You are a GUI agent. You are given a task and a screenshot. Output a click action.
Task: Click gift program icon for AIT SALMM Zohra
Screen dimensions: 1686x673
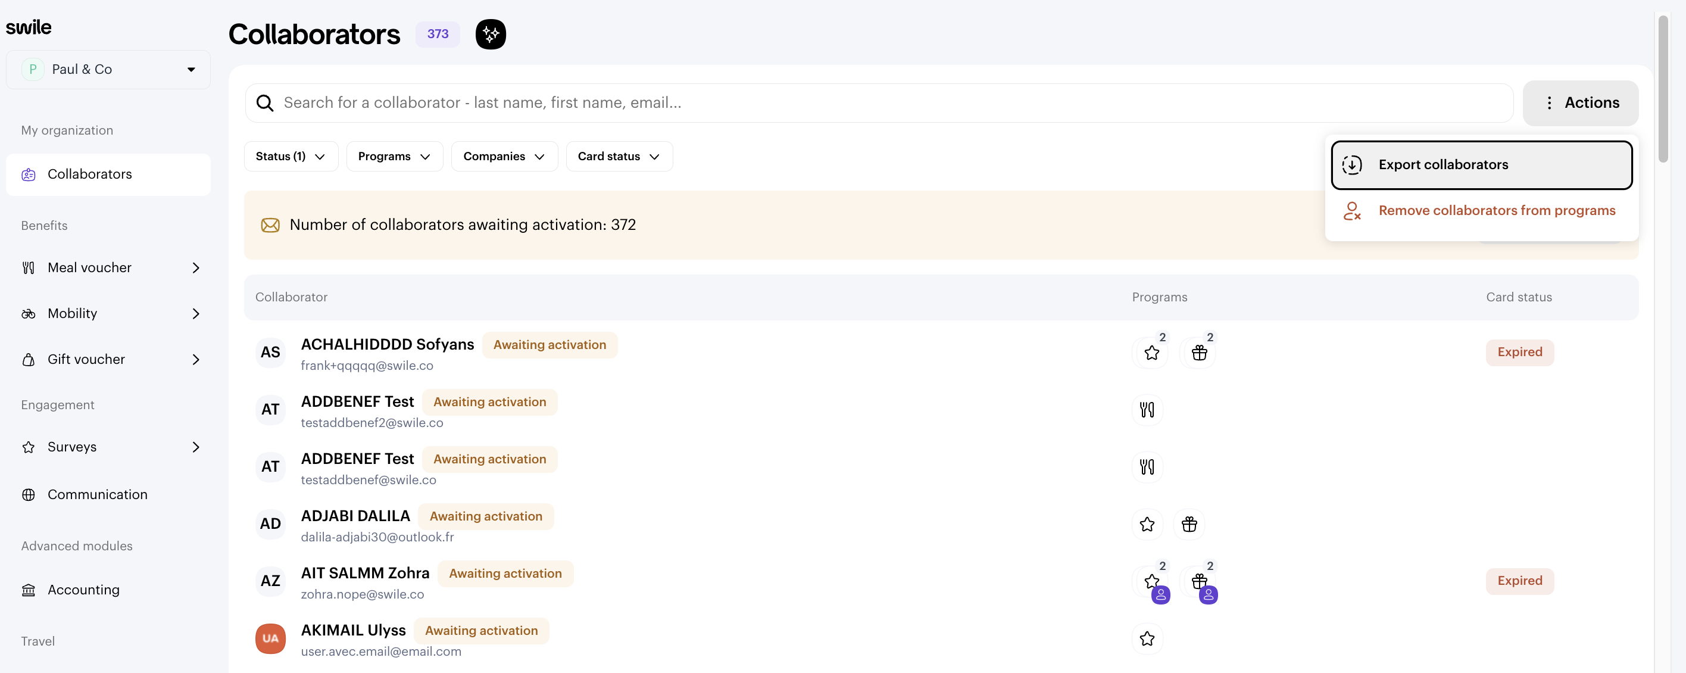(1199, 581)
